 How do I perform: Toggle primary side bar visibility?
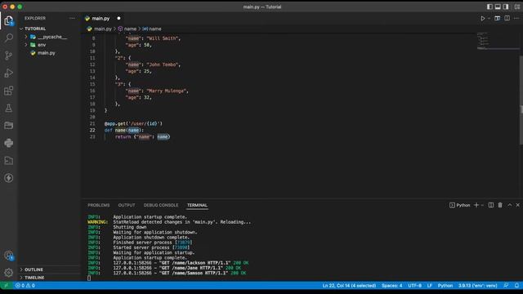pyautogui.click(x=489, y=7)
